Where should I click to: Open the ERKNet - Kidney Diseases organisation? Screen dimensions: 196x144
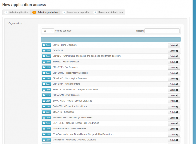pyautogui.click(x=46, y=62)
